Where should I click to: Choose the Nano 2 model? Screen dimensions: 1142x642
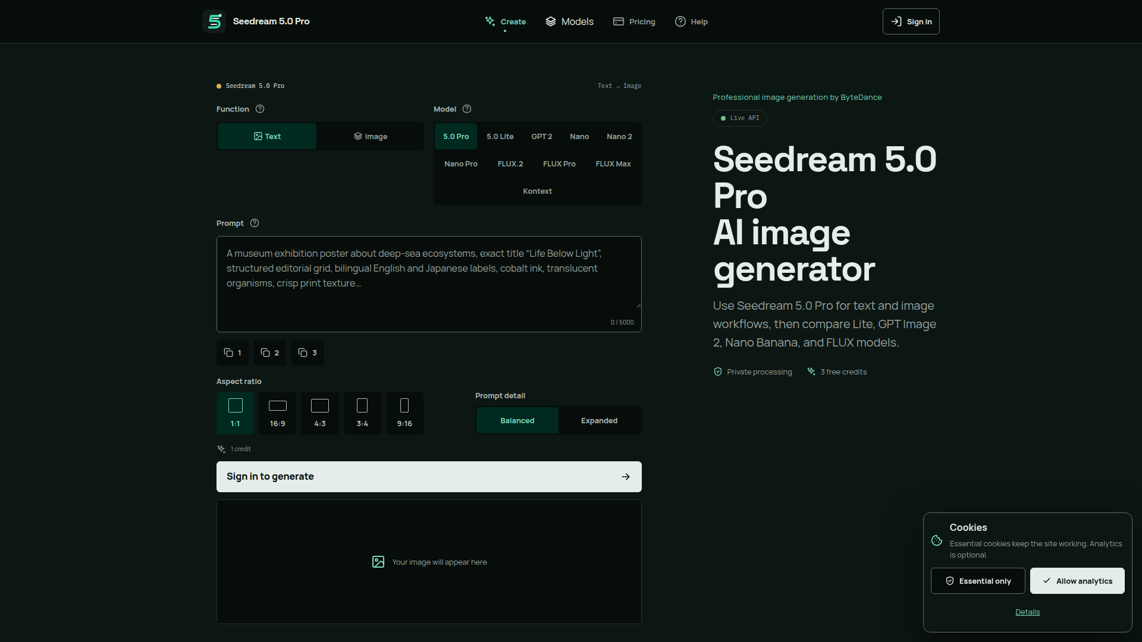click(x=619, y=136)
